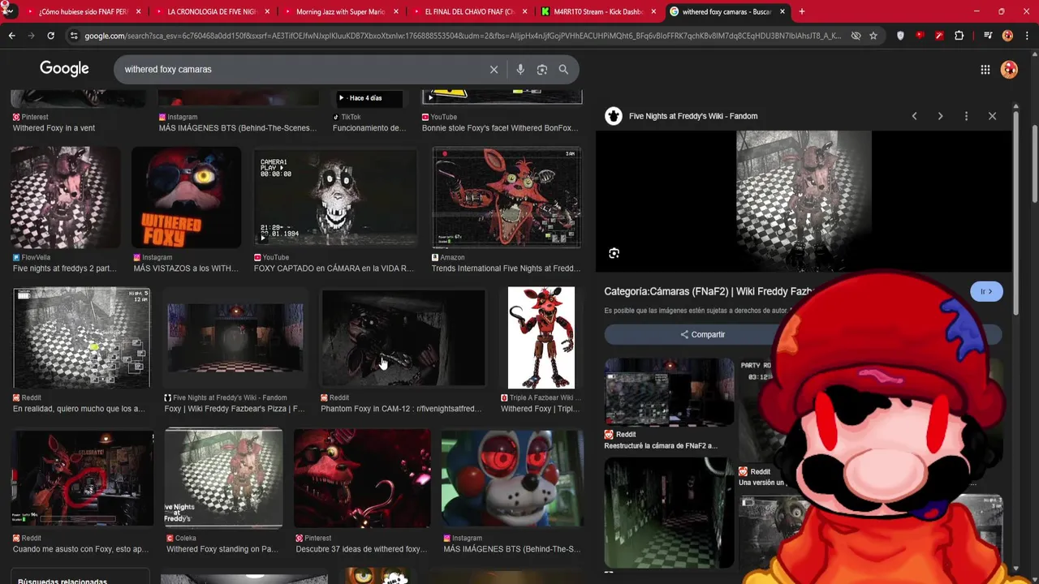The height and width of the screenshot is (584, 1039).
Task: Open the site information icon in the address bar
Action: [x=74, y=36]
